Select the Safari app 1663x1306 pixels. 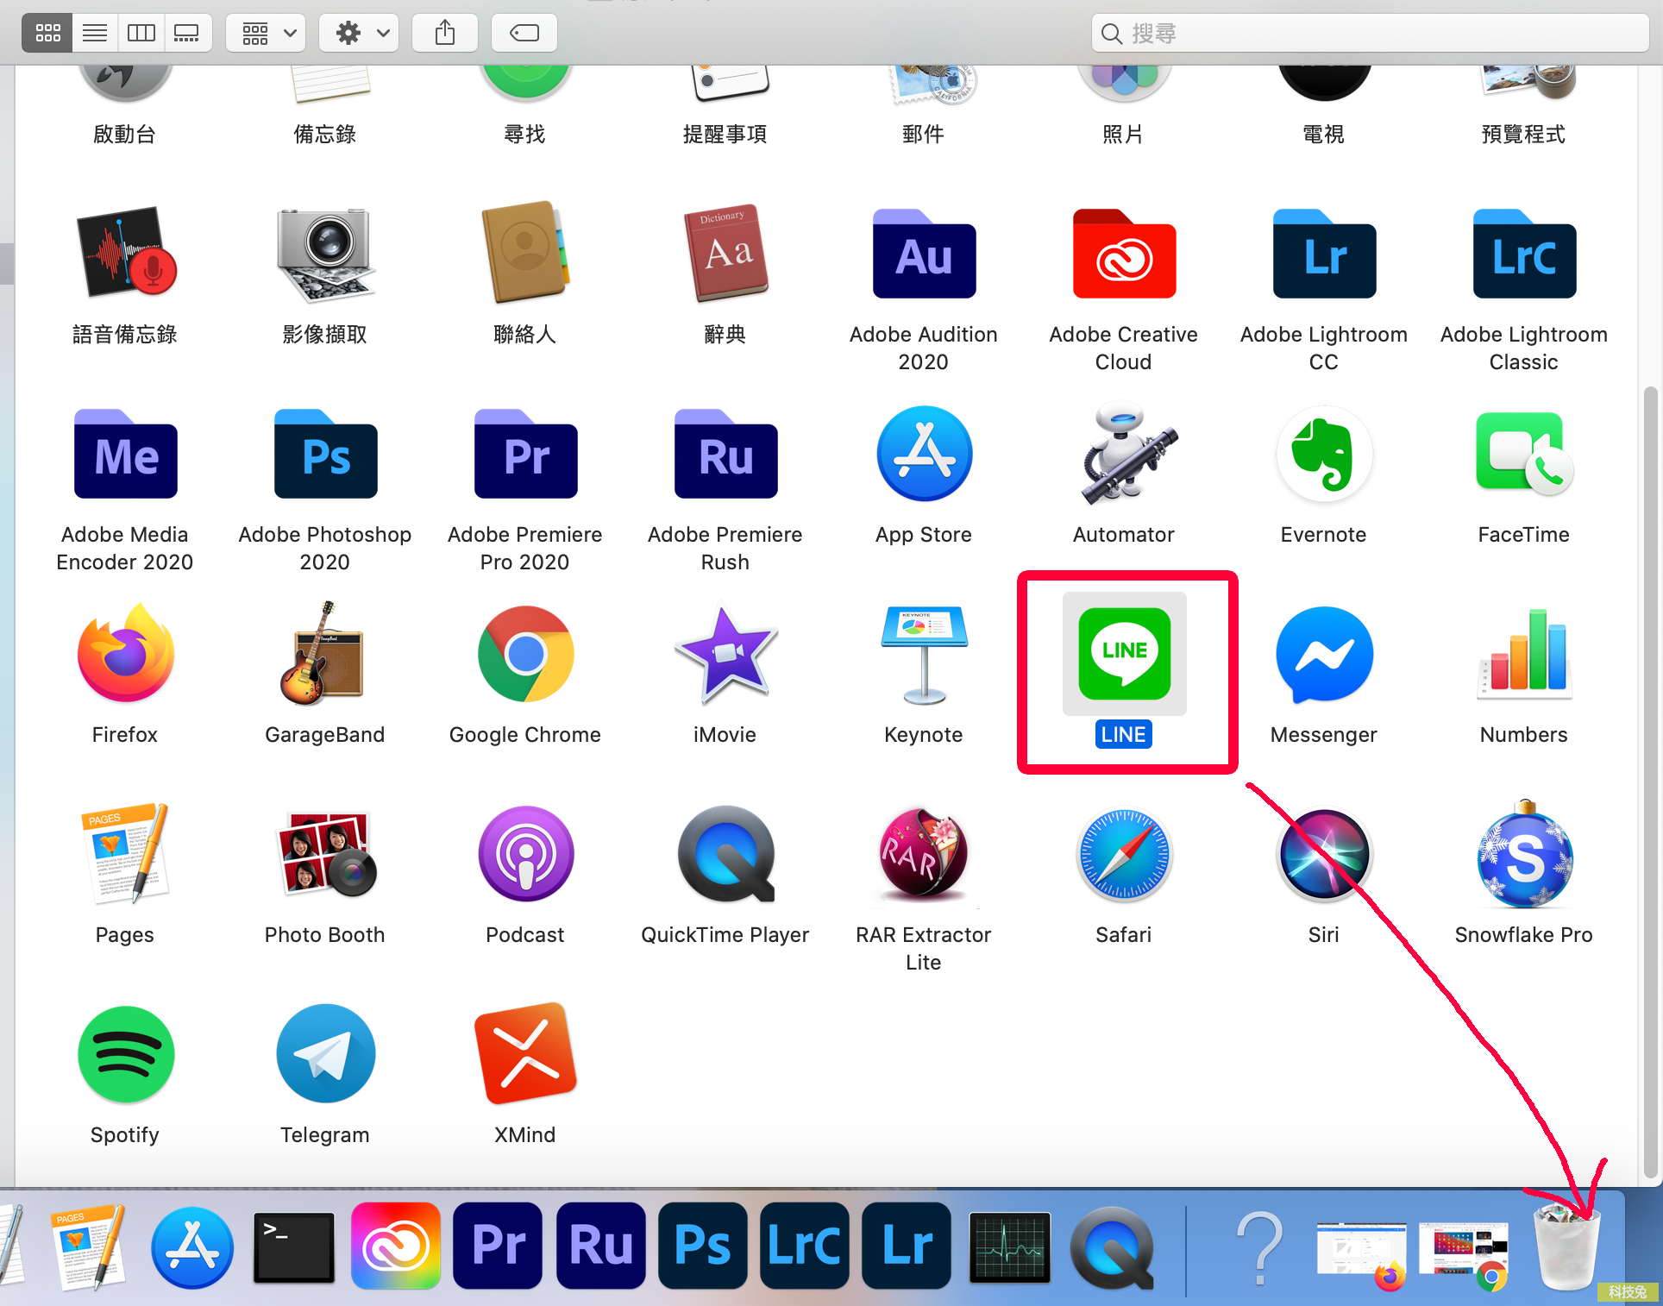pyautogui.click(x=1124, y=854)
